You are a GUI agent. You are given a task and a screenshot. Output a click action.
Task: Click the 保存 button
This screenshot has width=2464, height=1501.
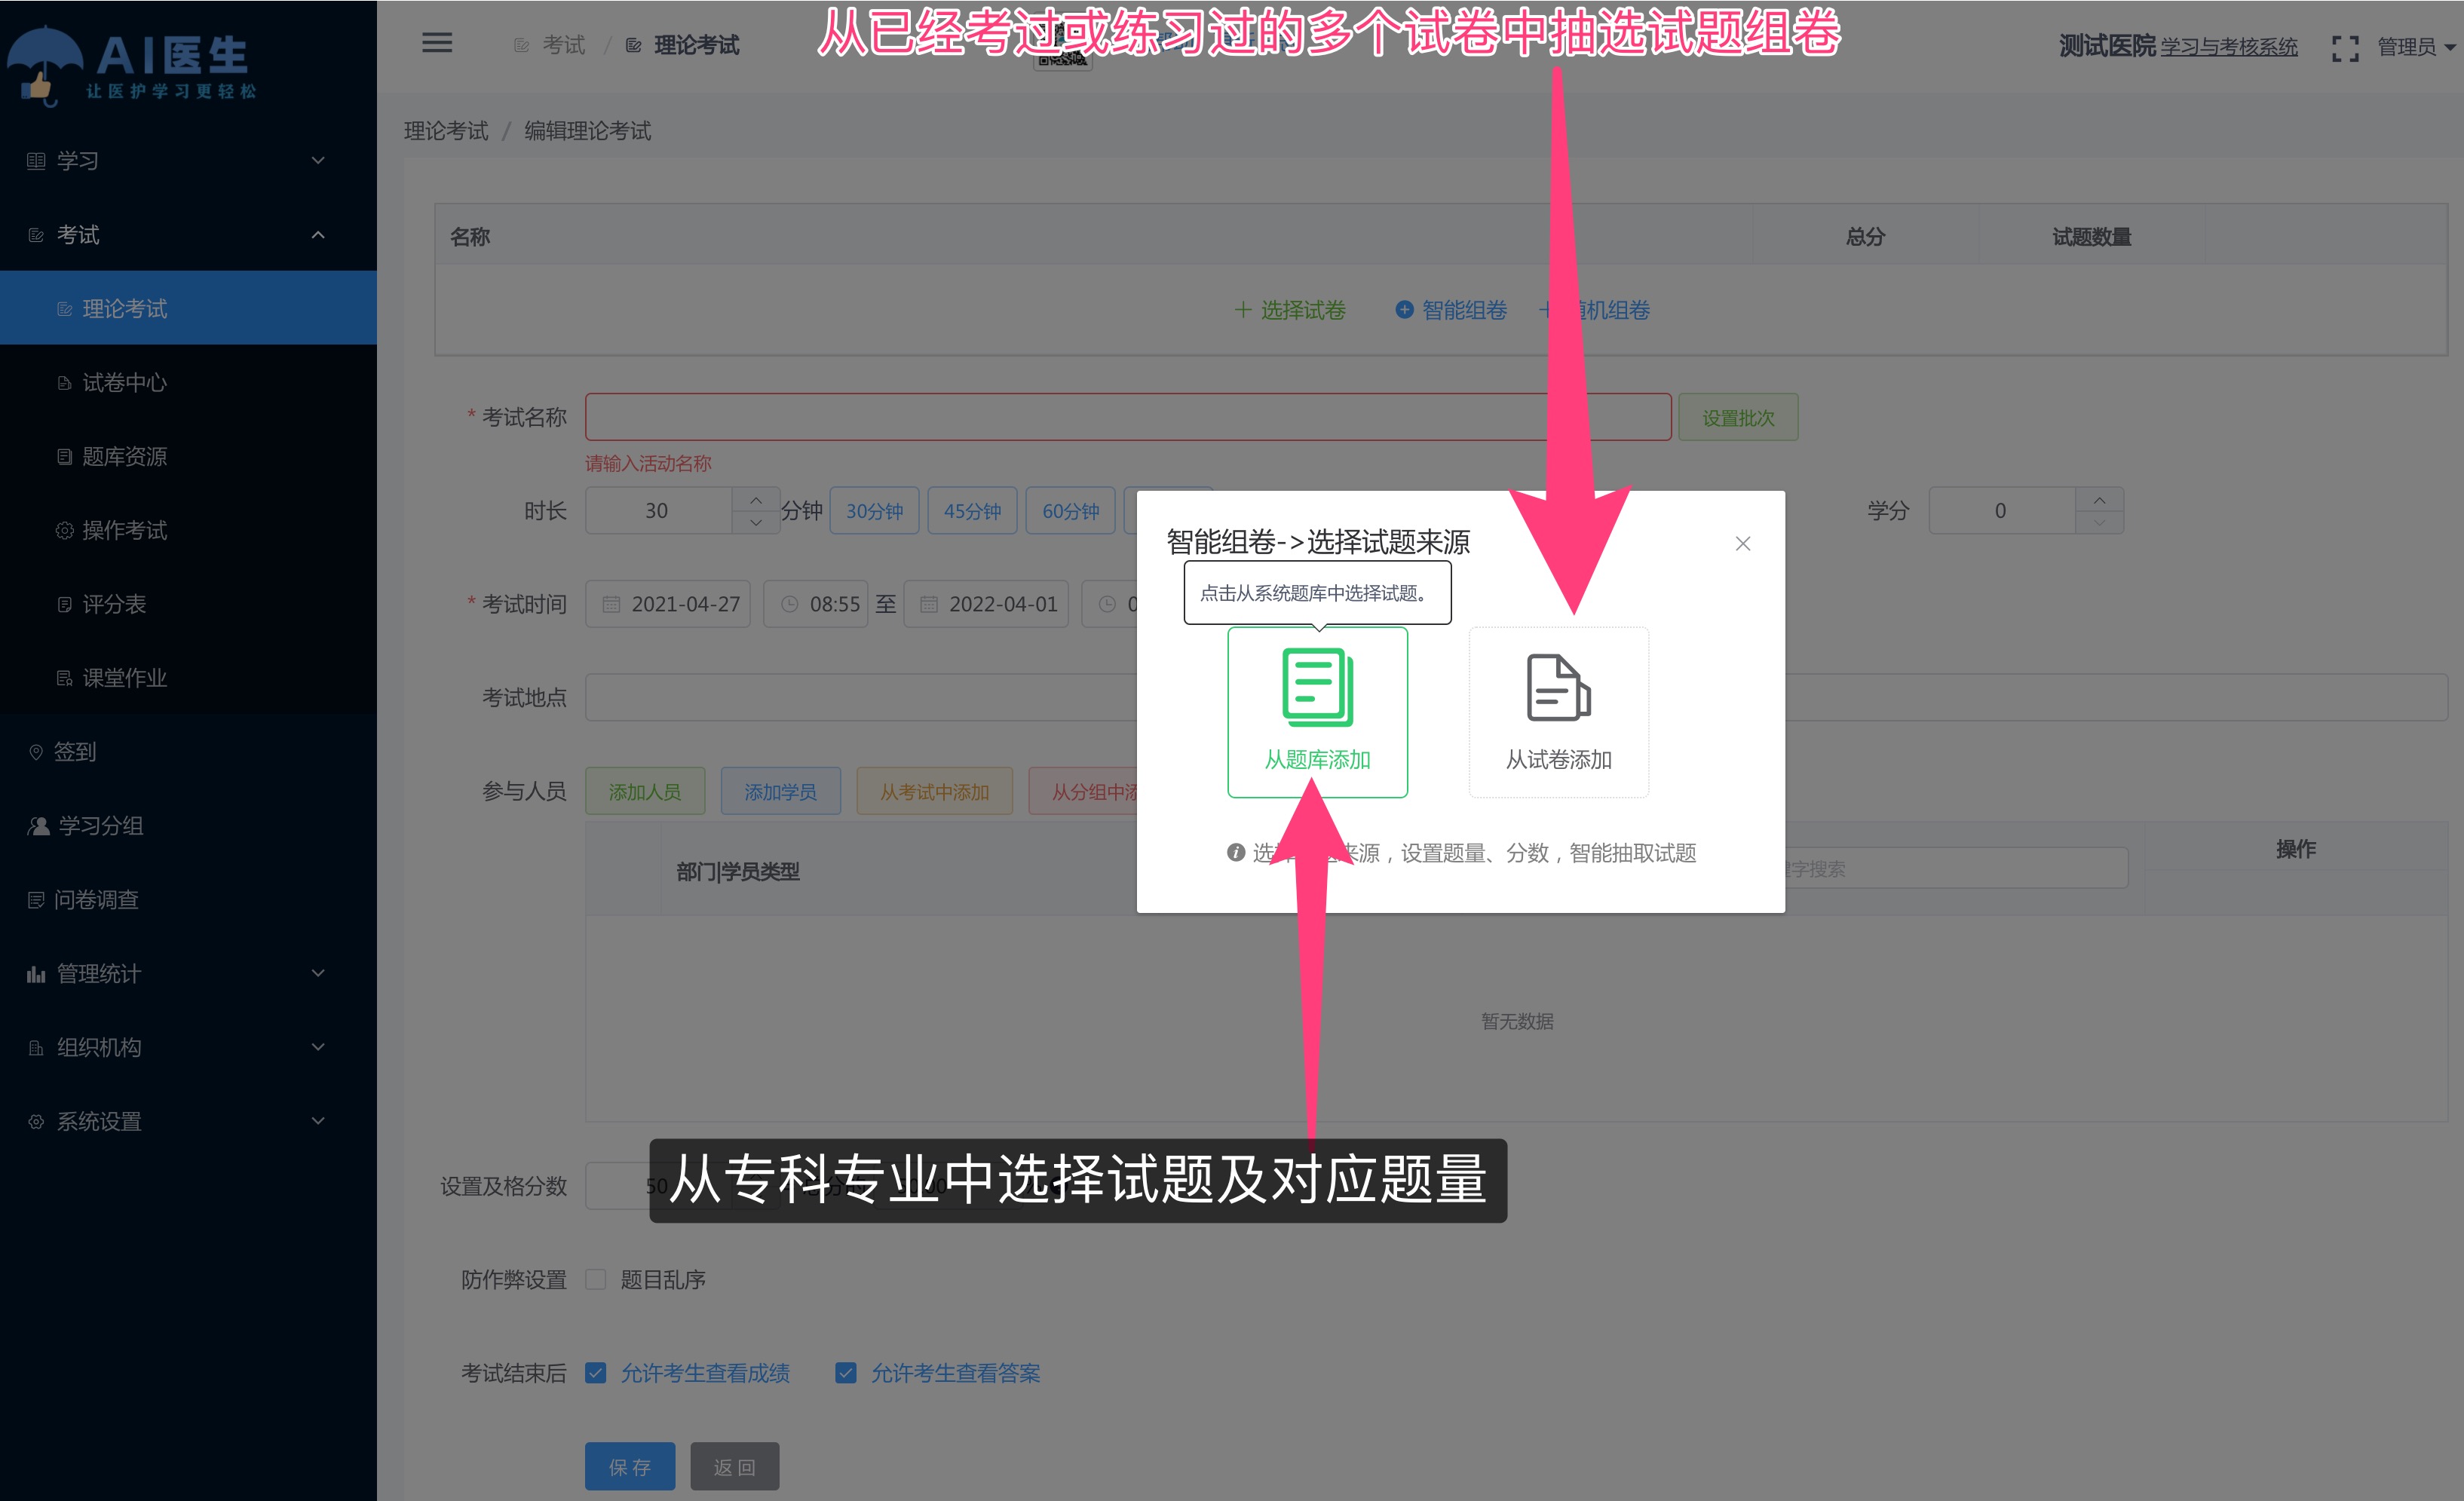coord(630,1466)
